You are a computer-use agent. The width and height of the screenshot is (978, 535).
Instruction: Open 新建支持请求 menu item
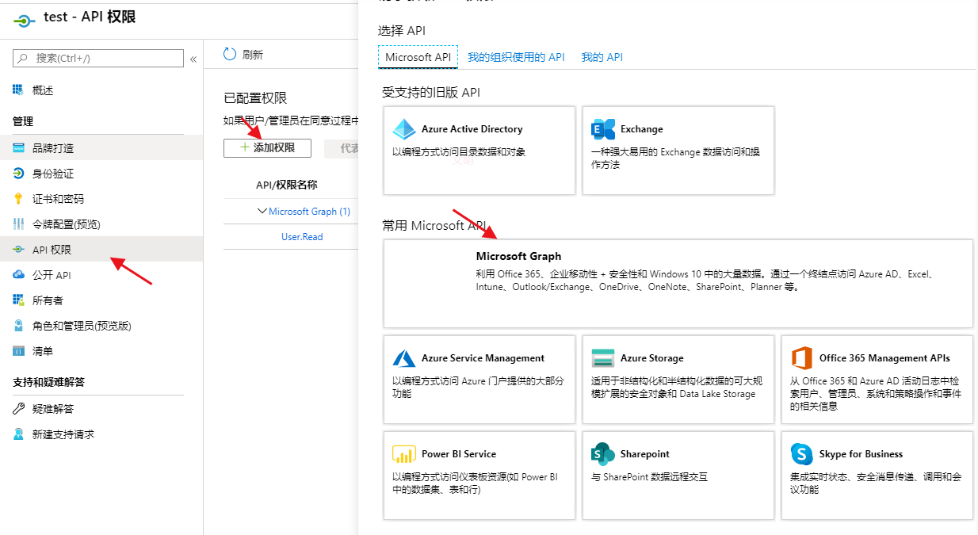[101, 434]
